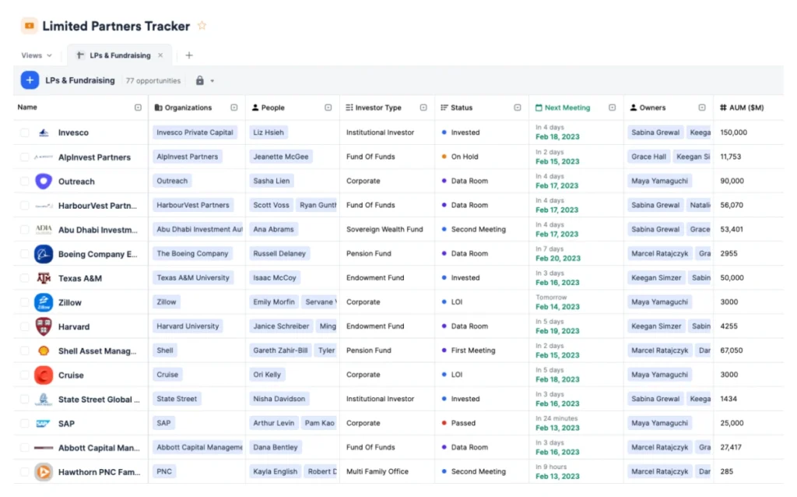The width and height of the screenshot is (797, 497).
Task: Click the Cruise logo icon
Action: coord(44,375)
